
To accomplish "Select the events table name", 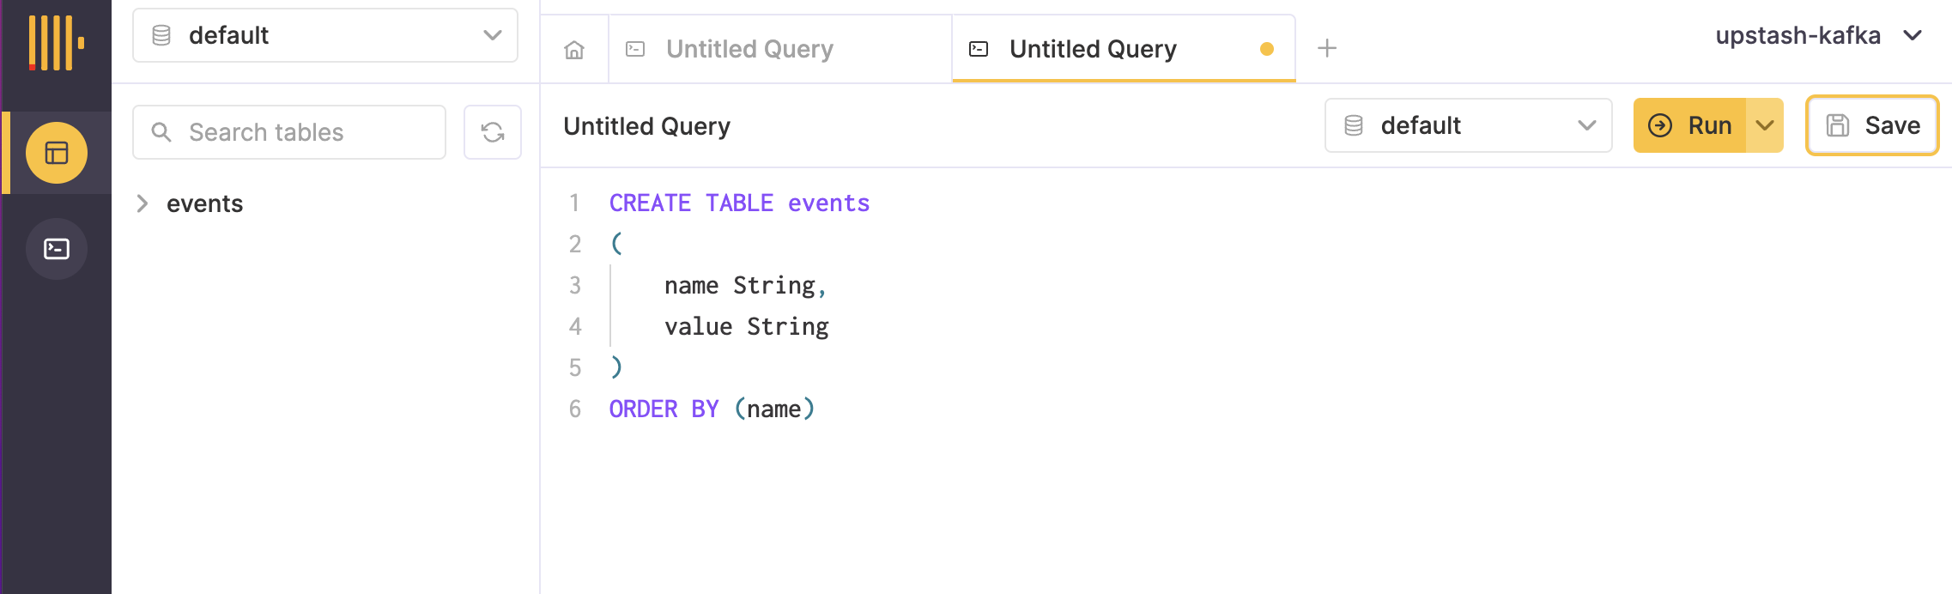I will (204, 203).
